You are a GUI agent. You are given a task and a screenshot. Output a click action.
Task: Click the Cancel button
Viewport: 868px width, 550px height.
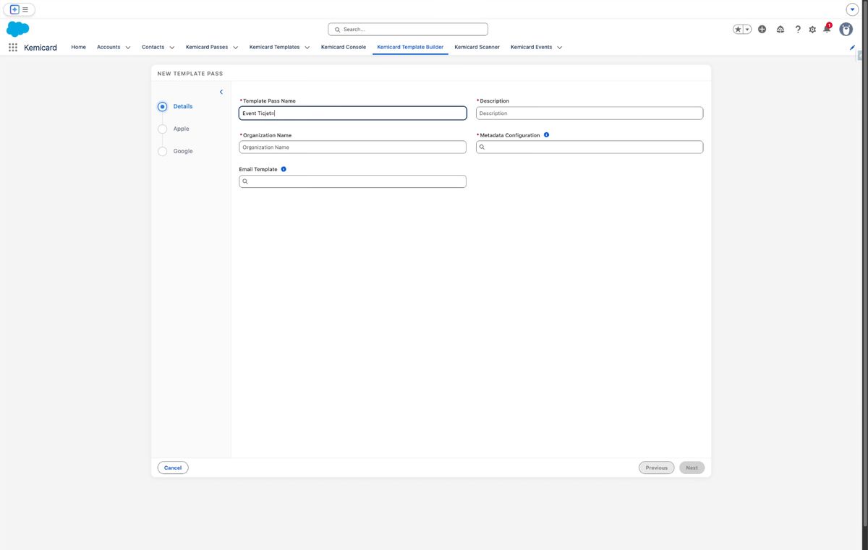173,468
